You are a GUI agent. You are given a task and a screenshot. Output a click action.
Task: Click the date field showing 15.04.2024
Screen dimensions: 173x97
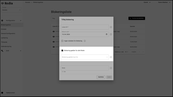[85, 34]
